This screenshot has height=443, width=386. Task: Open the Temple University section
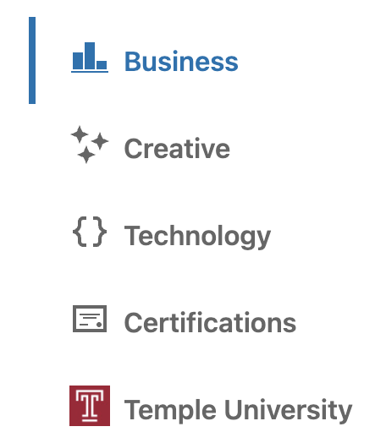238,410
